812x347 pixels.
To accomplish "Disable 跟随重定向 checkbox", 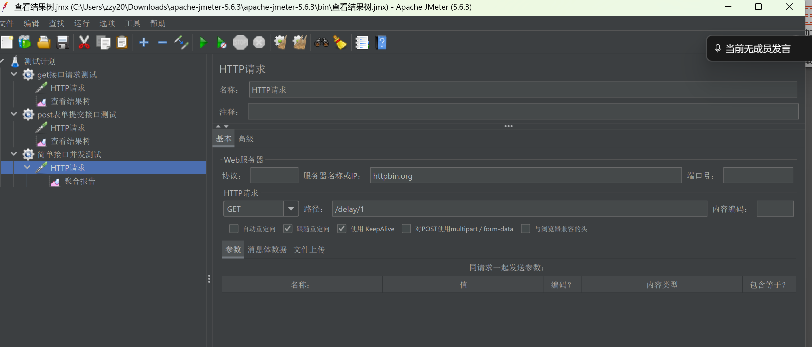I will (x=287, y=229).
